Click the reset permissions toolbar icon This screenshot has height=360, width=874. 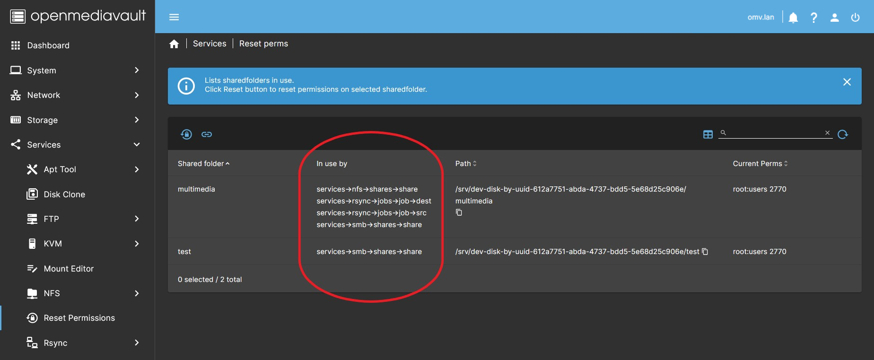point(186,134)
